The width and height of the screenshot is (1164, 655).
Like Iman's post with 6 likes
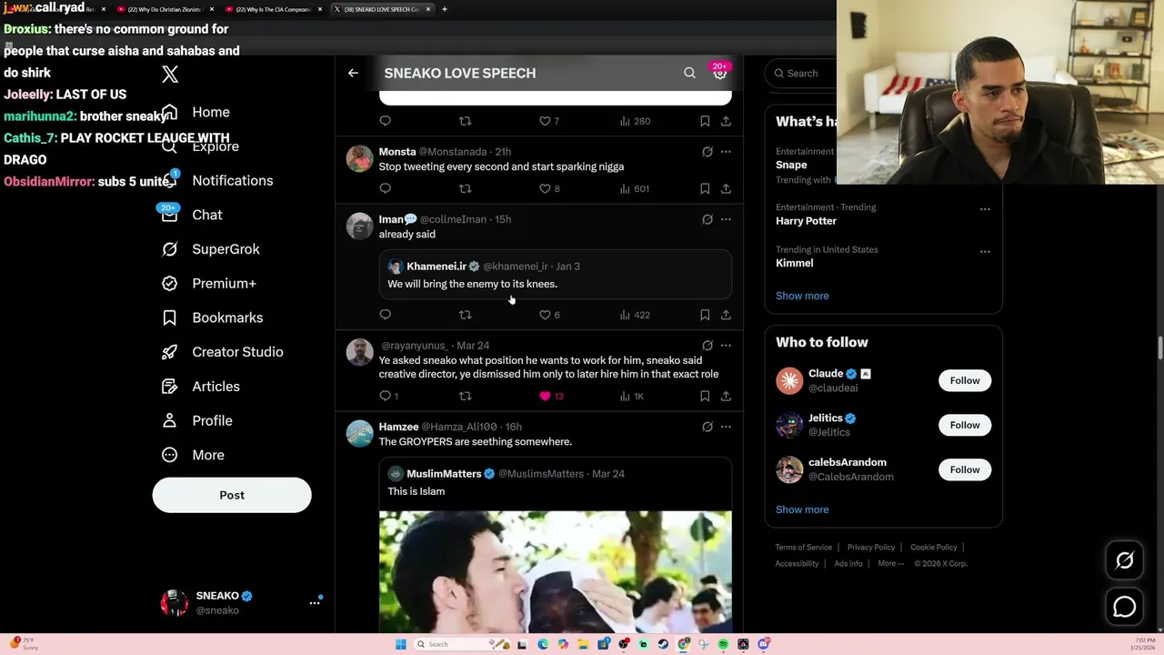(x=549, y=315)
